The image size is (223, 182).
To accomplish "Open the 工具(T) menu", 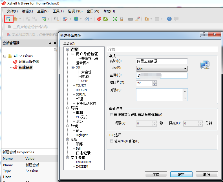I will coord(58,11).
